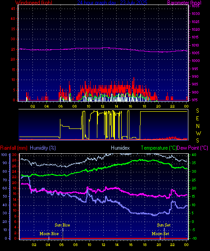This screenshot has height=251, width=210.
Task: Click the 28 rainfall axis value
Action: [x=14, y=160]
